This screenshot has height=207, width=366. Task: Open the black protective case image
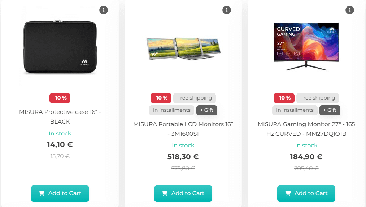click(60, 47)
